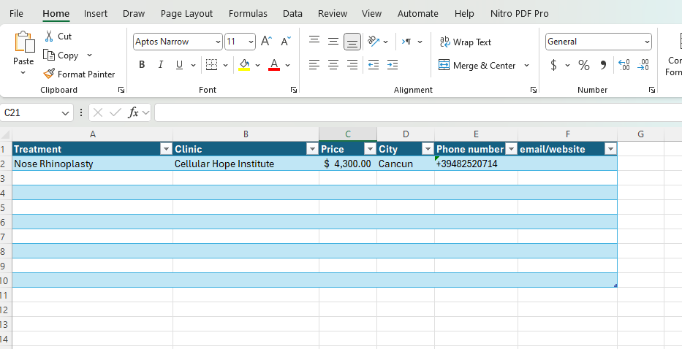Click the Increase Indent icon

(393, 65)
